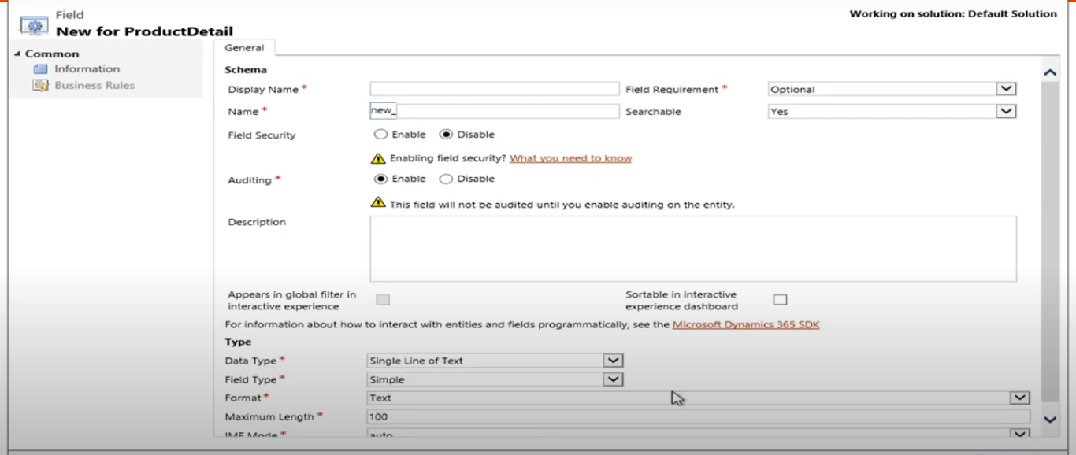Check Sortable in interactive experience dashboard

[780, 298]
